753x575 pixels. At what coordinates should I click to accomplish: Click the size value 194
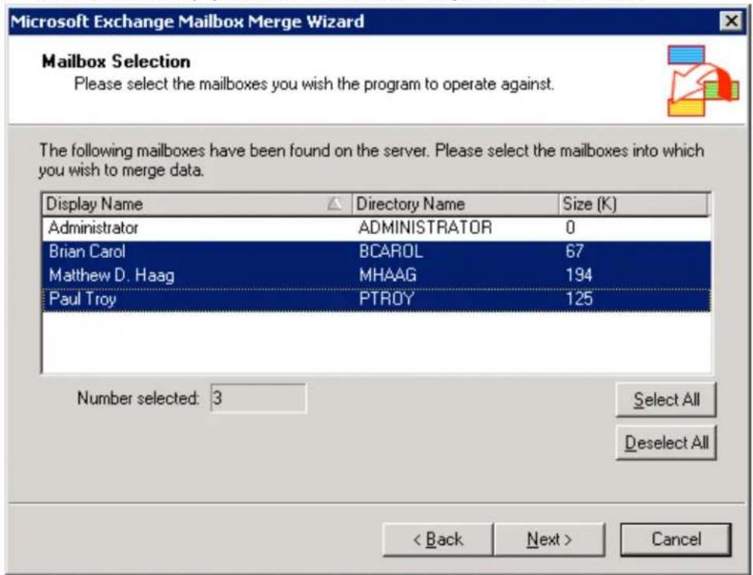pyautogui.click(x=579, y=275)
